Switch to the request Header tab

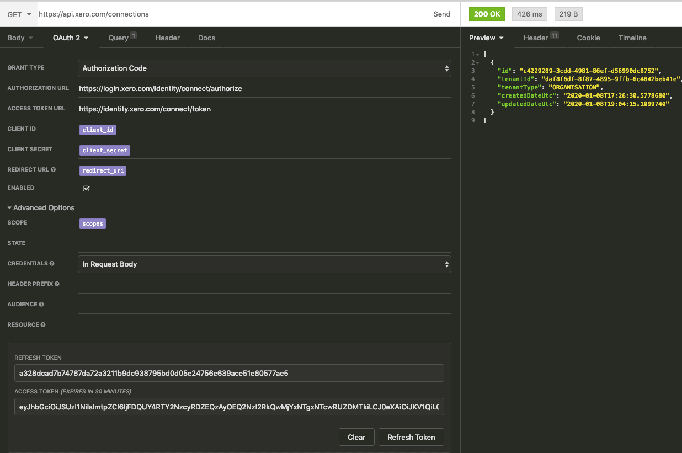[x=168, y=38]
